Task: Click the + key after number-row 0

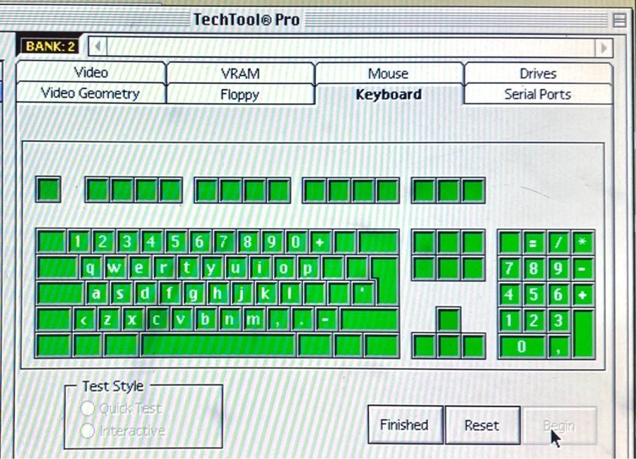Action: [x=320, y=242]
